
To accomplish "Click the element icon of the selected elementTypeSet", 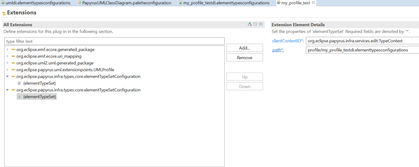I will coord(19,97).
